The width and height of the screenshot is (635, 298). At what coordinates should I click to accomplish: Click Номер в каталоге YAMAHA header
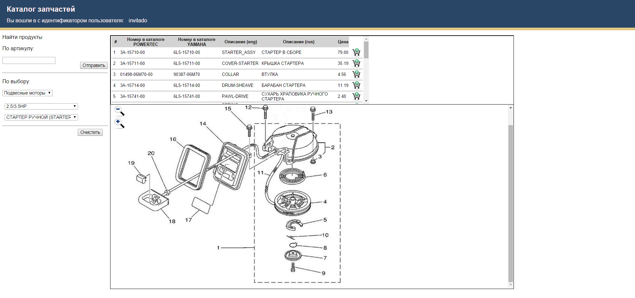point(197,42)
